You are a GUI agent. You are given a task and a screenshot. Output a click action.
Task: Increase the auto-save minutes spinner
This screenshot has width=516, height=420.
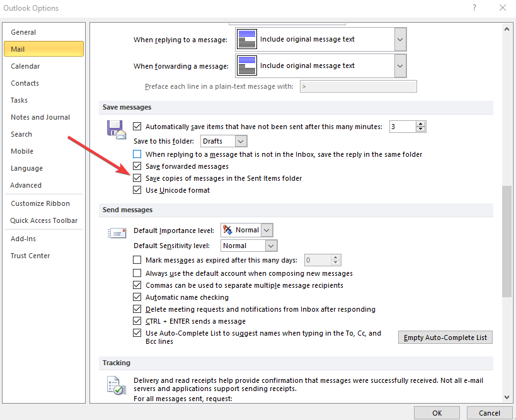421,124
